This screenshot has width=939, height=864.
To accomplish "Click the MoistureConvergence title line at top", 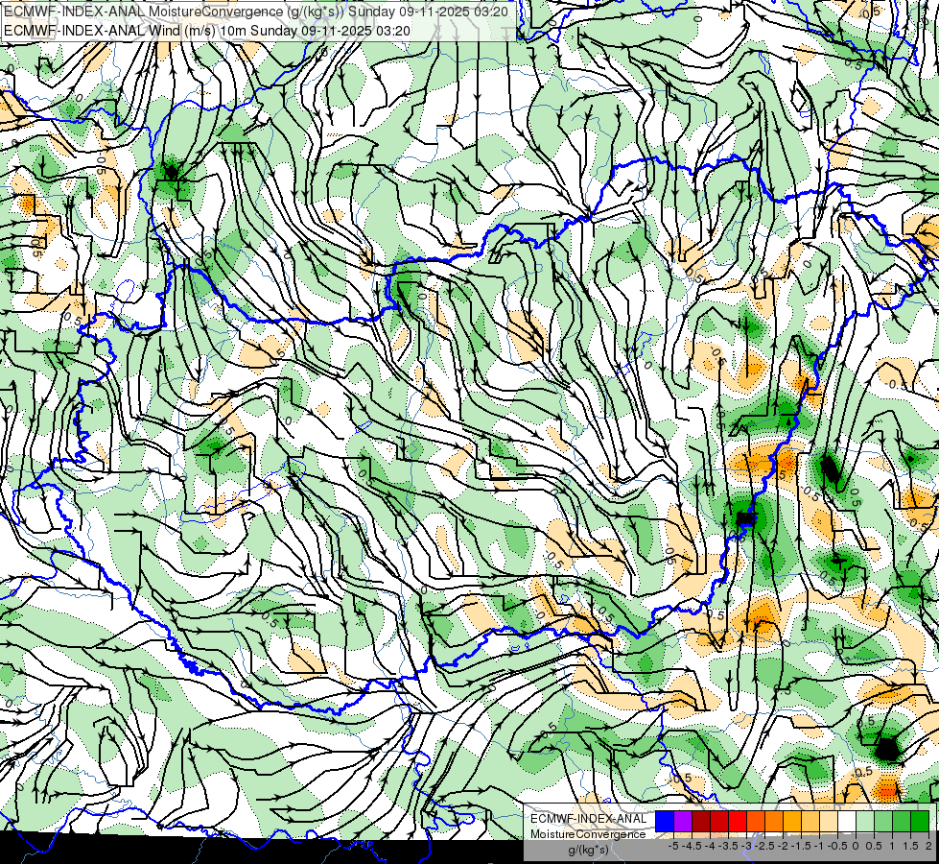I will click(256, 12).
